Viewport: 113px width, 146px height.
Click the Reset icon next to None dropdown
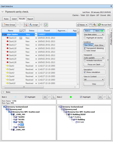(91, 25)
